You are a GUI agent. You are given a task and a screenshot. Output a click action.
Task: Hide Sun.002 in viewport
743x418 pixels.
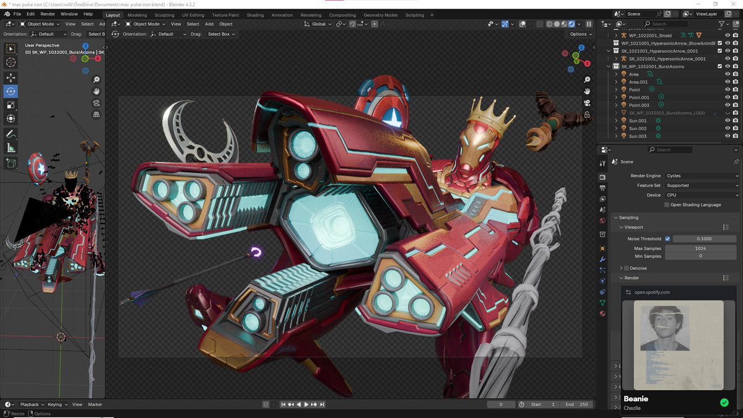tap(728, 128)
